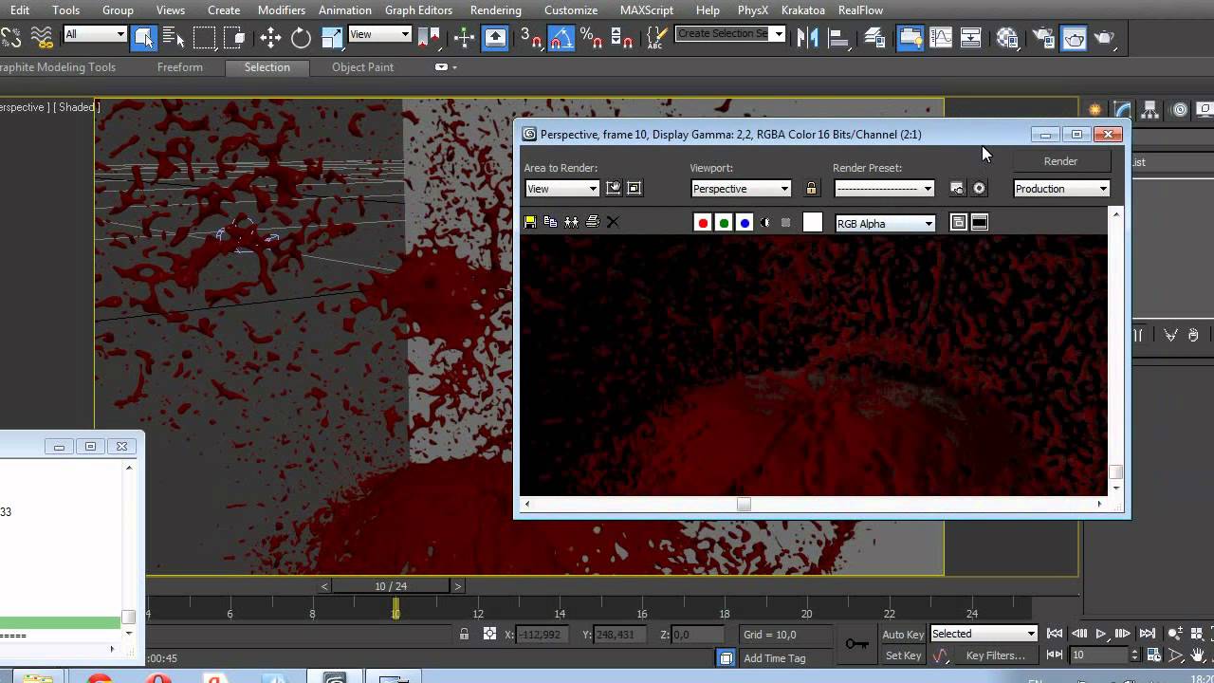Toggle Graphite Modeling Tools ribbon
Viewport: 1214px width, 683px height.
click(910, 37)
